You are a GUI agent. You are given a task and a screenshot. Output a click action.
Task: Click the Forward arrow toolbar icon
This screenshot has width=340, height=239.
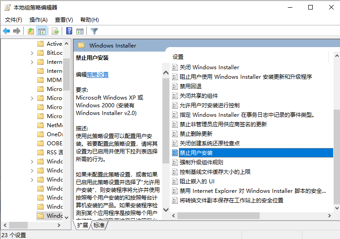[17, 31]
